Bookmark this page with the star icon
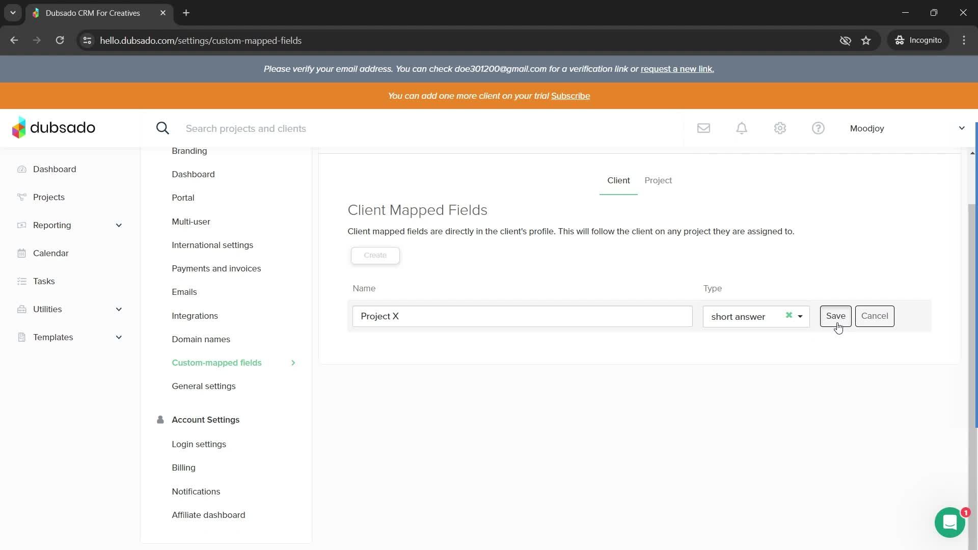Image resolution: width=978 pixels, height=550 pixels. [866, 40]
